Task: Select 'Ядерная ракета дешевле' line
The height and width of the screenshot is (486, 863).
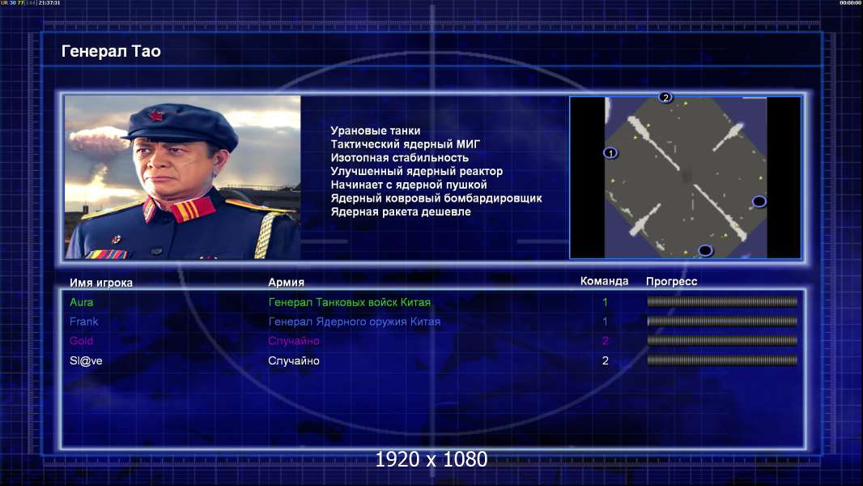Action: click(401, 211)
